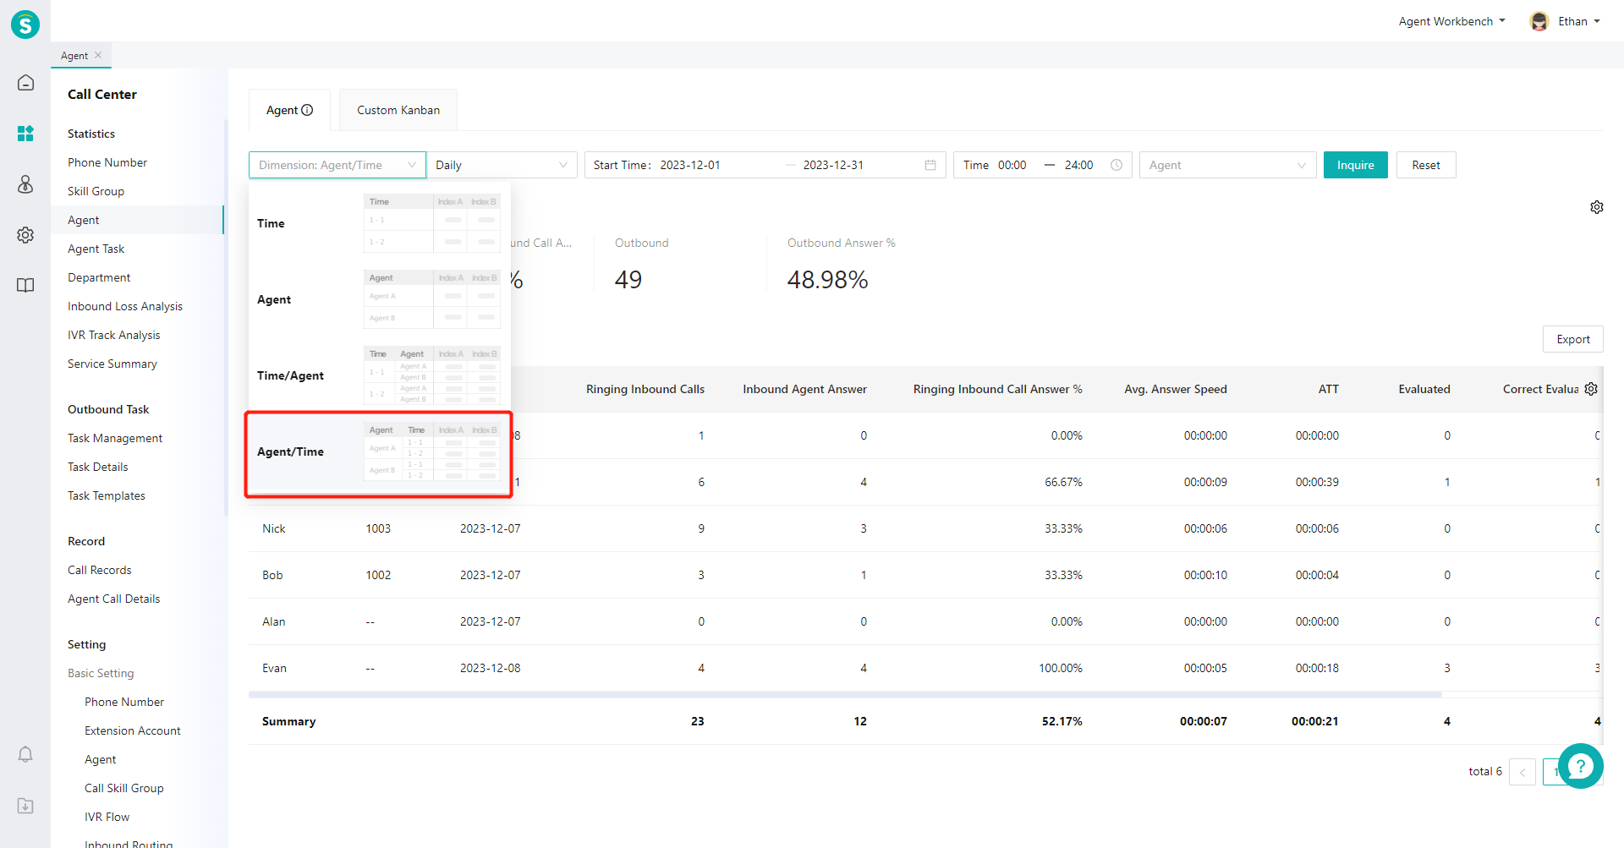This screenshot has height=848, width=1624.
Task: Open Inbound Loss Analysis in sidebar
Action: tap(125, 306)
